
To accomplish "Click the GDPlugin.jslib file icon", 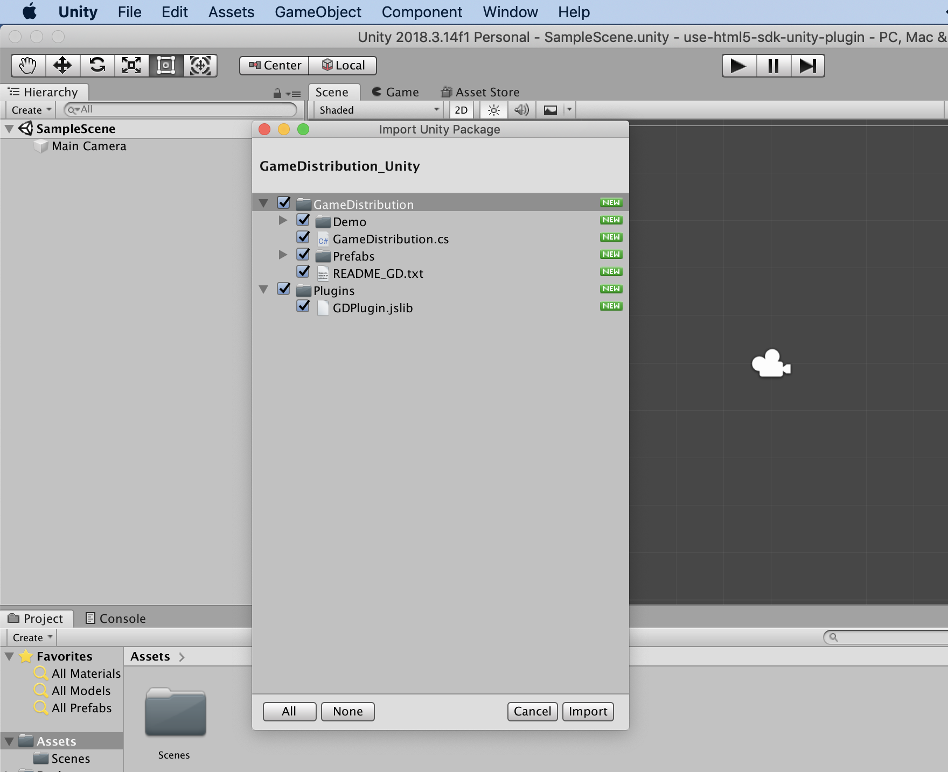I will (x=323, y=308).
